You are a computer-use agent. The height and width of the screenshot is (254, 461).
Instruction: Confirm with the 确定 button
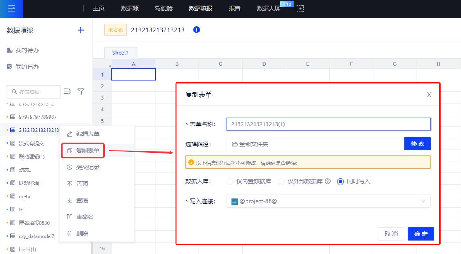[x=420, y=234]
